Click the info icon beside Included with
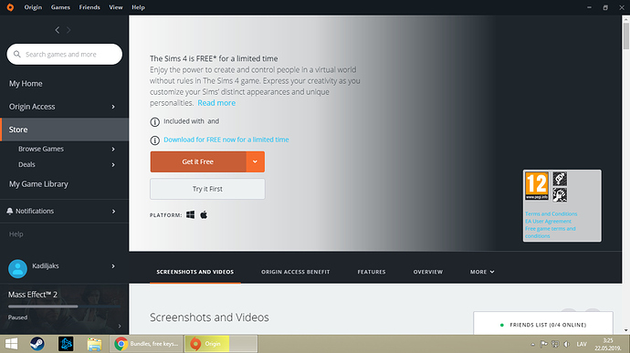 pyautogui.click(x=154, y=121)
